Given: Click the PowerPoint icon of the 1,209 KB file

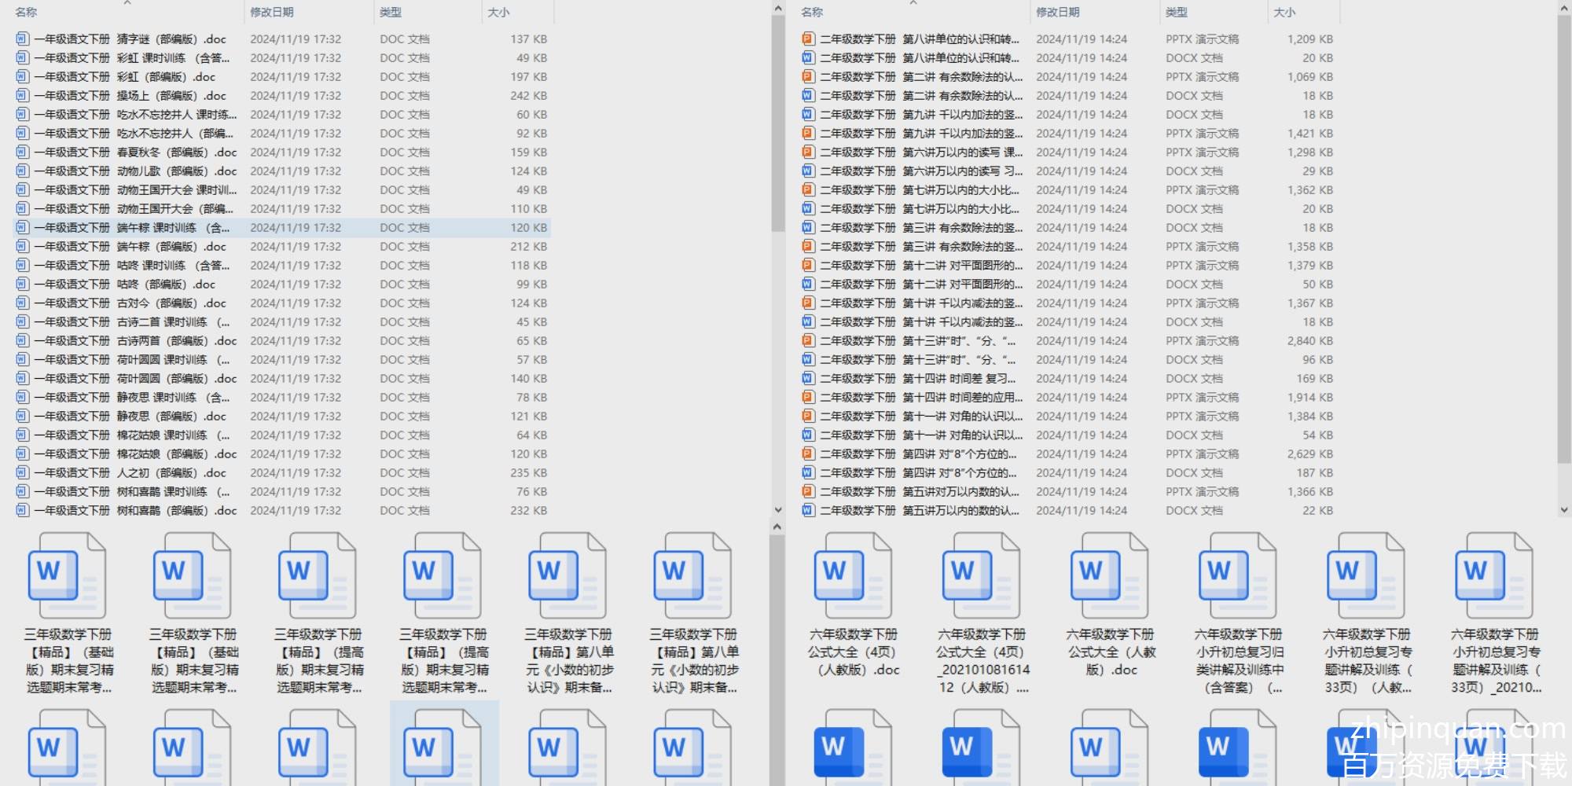Looking at the screenshot, I should coord(807,39).
